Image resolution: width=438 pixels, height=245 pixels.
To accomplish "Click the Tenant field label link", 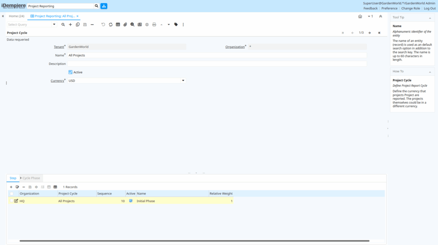I will [59, 47].
